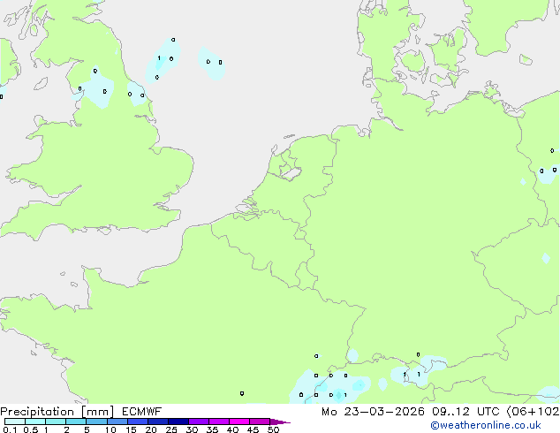This screenshot has width=560, height=433.
Task: Click the 1–2 mm legend color swatch
Action: point(56,422)
